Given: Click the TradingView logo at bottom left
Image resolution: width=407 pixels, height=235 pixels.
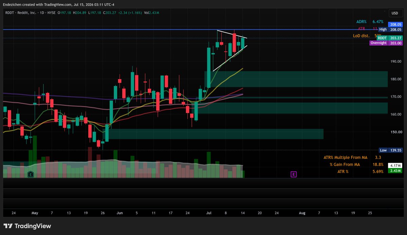Looking at the screenshot, I should (27, 226).
